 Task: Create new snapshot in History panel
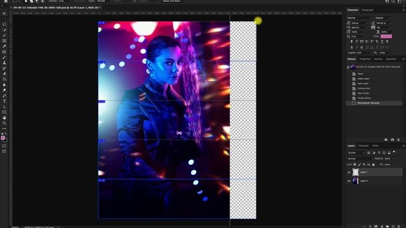[392, 139]
